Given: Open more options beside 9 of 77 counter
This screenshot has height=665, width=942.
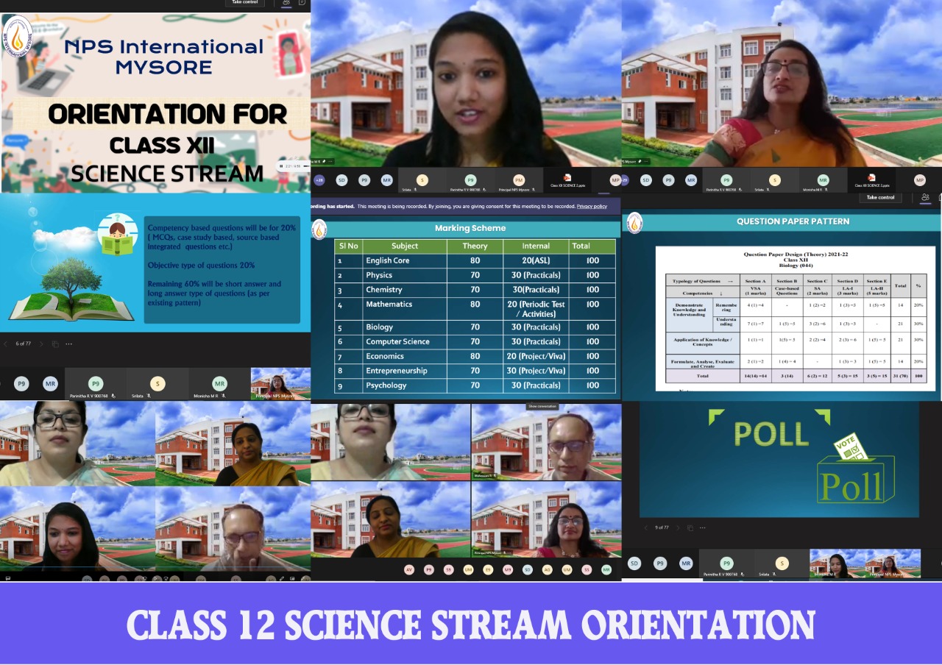Looking at the screenshot, I should 704,527.
